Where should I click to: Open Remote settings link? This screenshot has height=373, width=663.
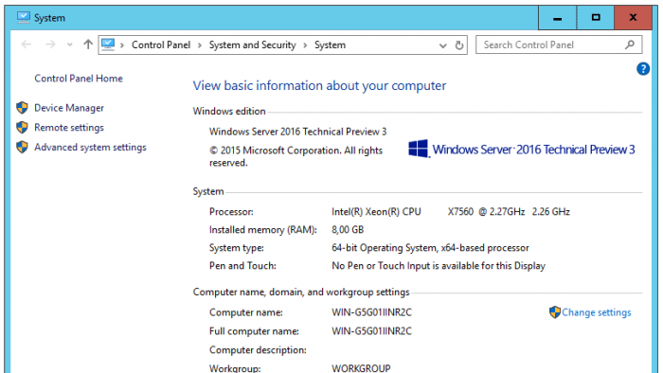(x=69, y=127)
